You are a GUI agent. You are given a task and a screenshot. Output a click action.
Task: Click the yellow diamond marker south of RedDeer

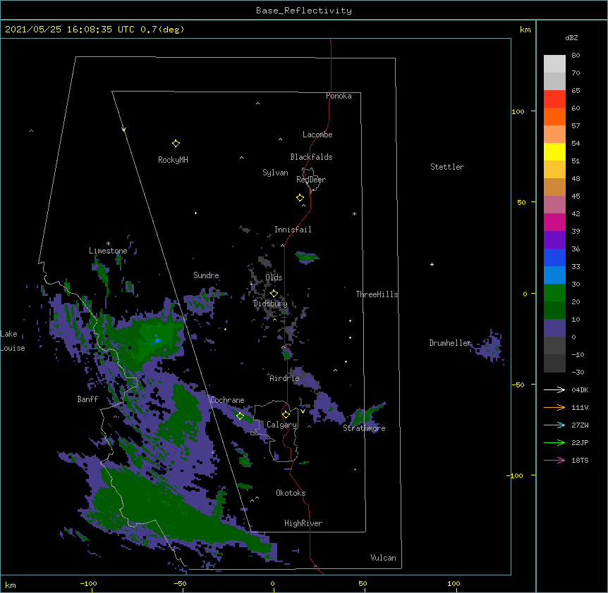(x=300, y=198)
